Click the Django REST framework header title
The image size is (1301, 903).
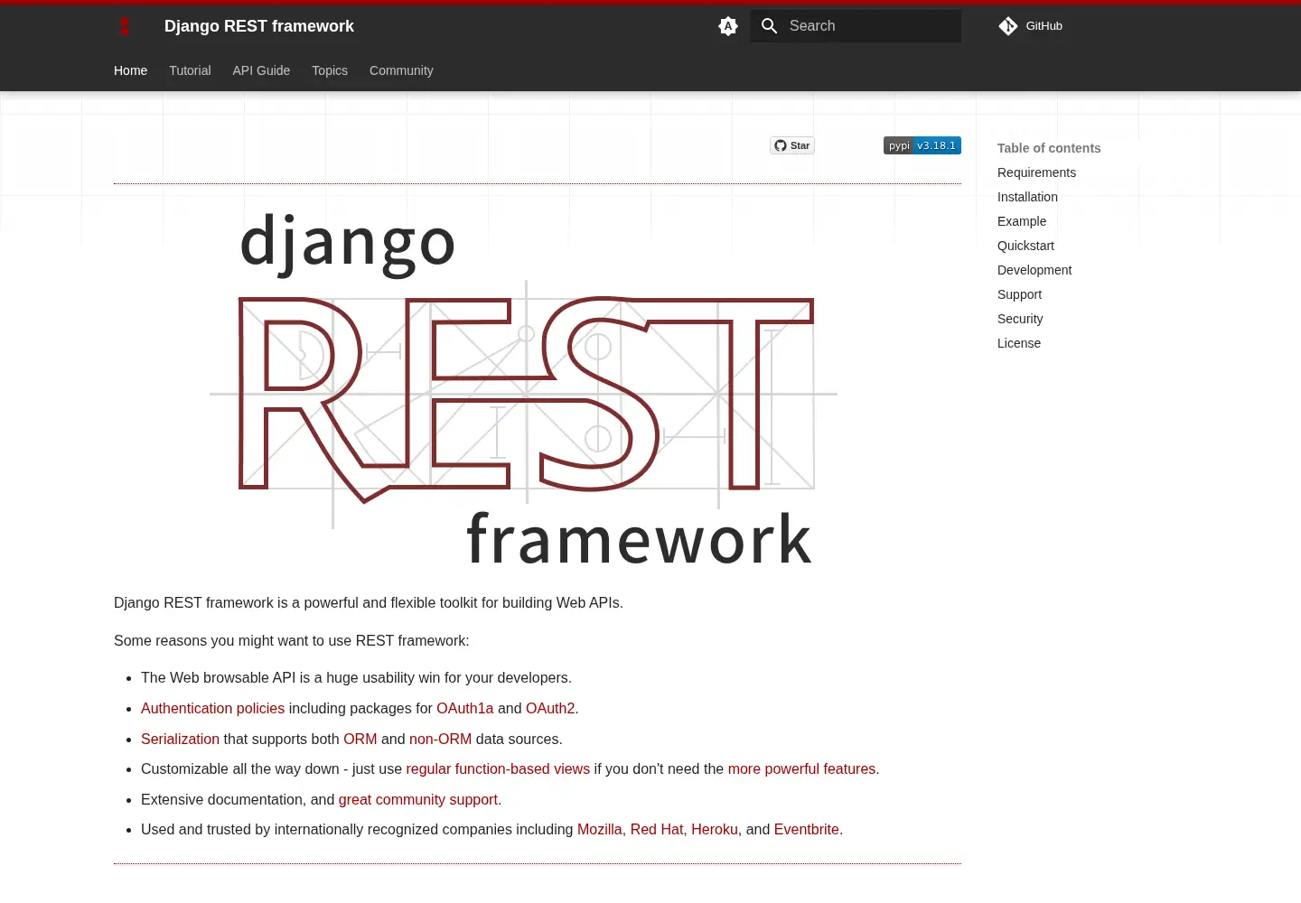(259, 26)
